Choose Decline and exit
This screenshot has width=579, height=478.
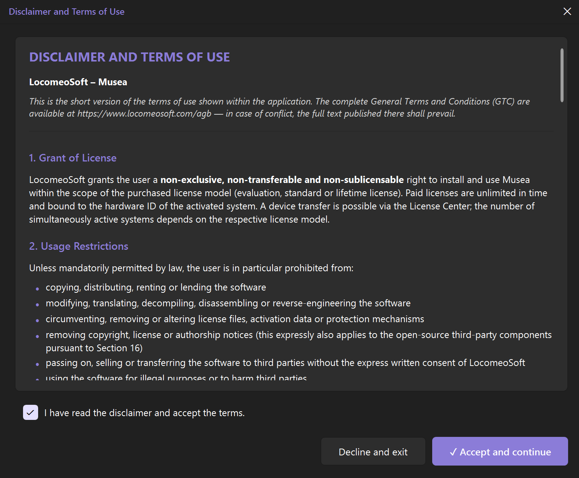click(x=373, y=452)
